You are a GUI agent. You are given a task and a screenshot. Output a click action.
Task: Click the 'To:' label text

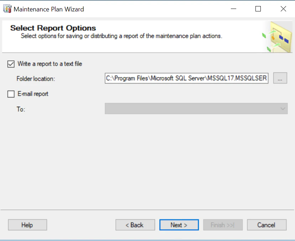pyautogui.click(x=21, y=109)
